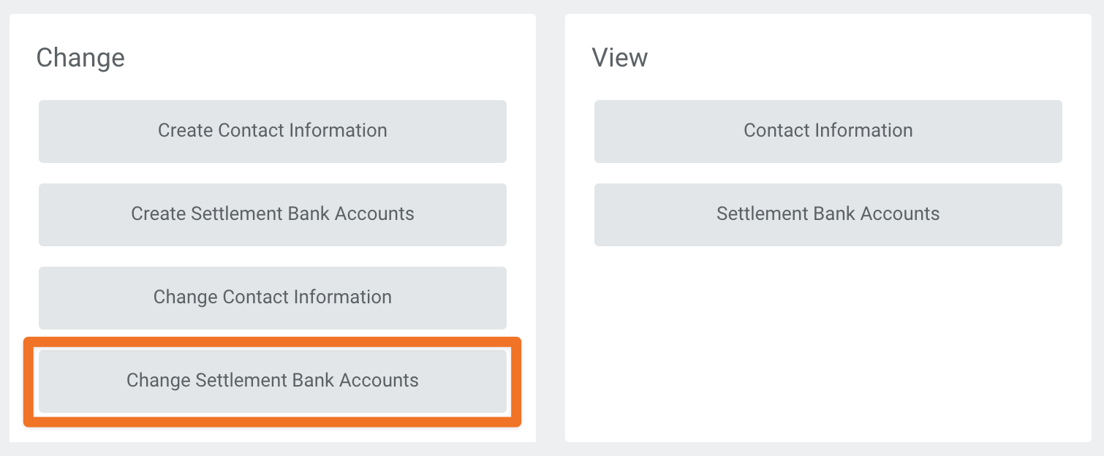Select the third button in the Change list

(x=272, y=297)
